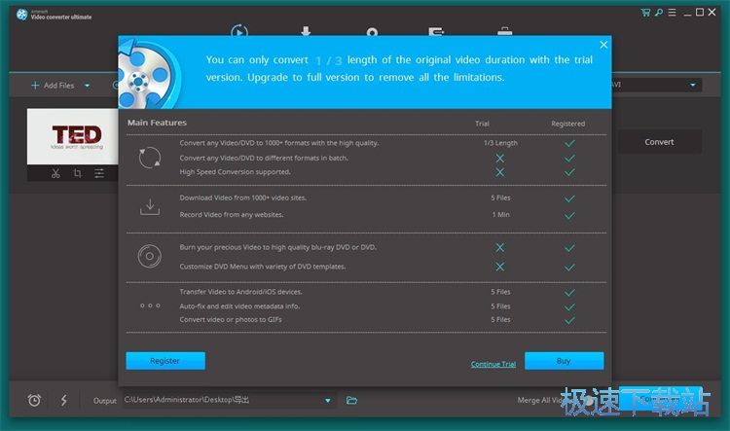Viewport: 730px width, 431px height.
Task: Click the film reel logo in dialog
Action: click(x=148, y=74)
